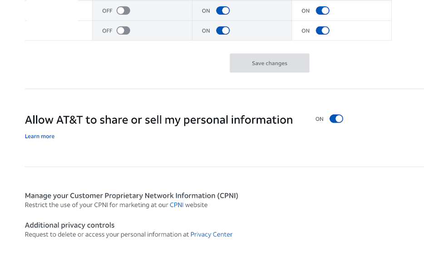This screenshot has width=424, height=263.
Task: Click the OFF label in the first row
Action: pyautogui.click(x=107, y=10)
